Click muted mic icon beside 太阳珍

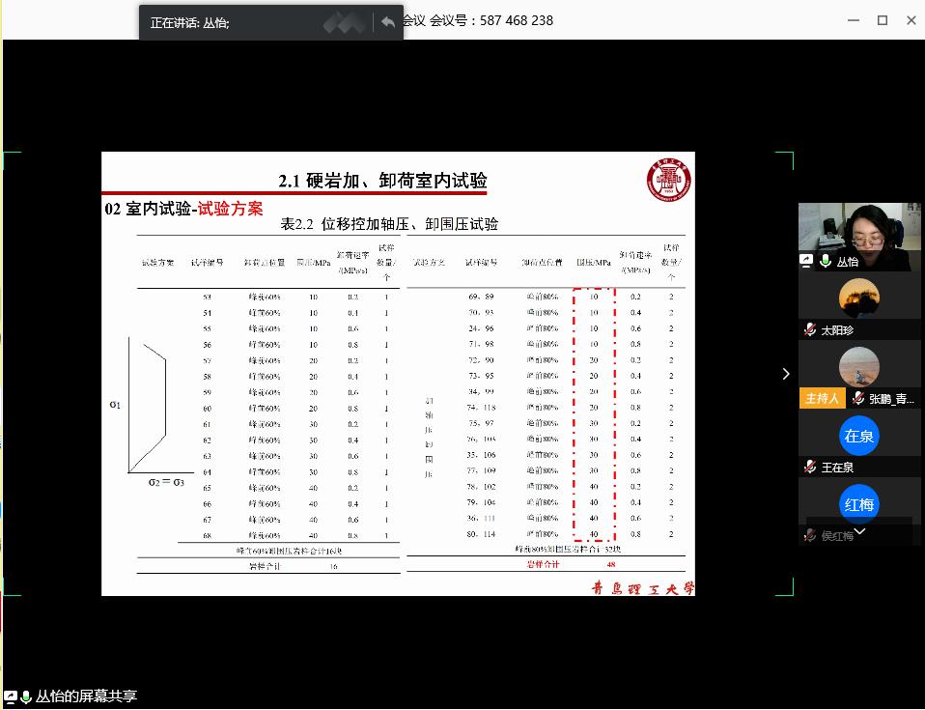pyautogui.click(x=810, y=330)
